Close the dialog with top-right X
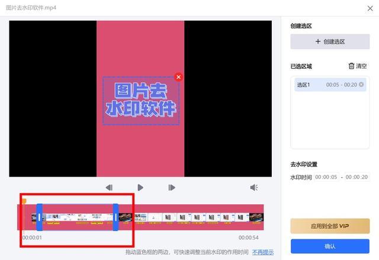 pyautogui.click(x=370, y=8)
